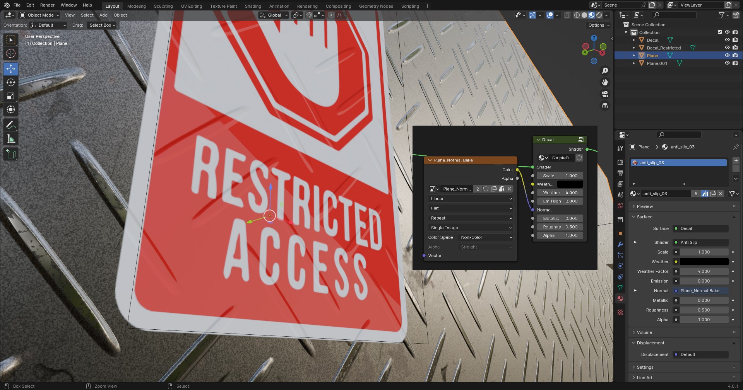This screenshot has width=743, height=390.
Task: Open the Render Properties tab
Action: [x=620, y=162]
